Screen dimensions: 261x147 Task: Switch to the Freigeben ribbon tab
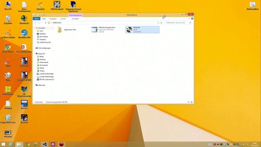53,19
